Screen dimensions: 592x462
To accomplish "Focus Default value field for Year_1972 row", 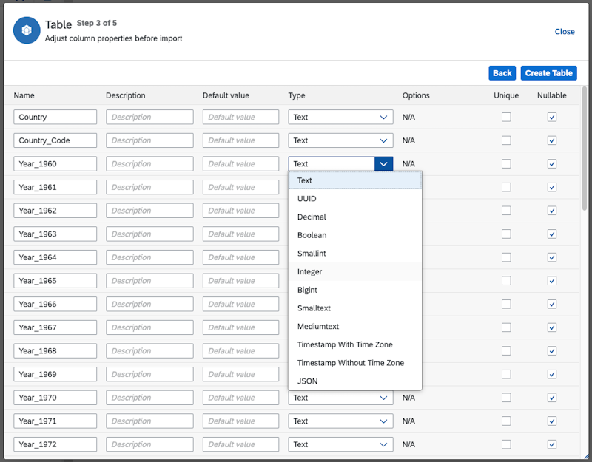I will 241,444.
